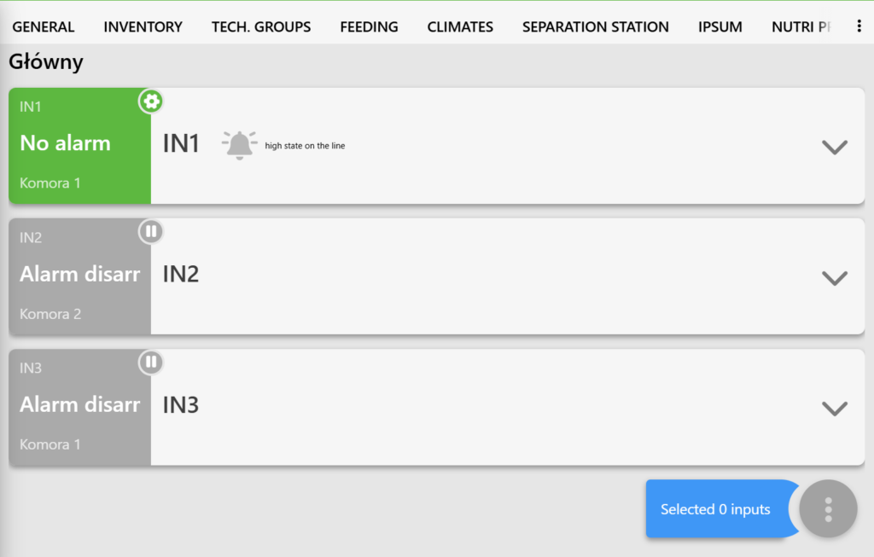Click the pause badge on IN3 card
This screenshot has width=874, height=557.
click(x=150, y=362)
